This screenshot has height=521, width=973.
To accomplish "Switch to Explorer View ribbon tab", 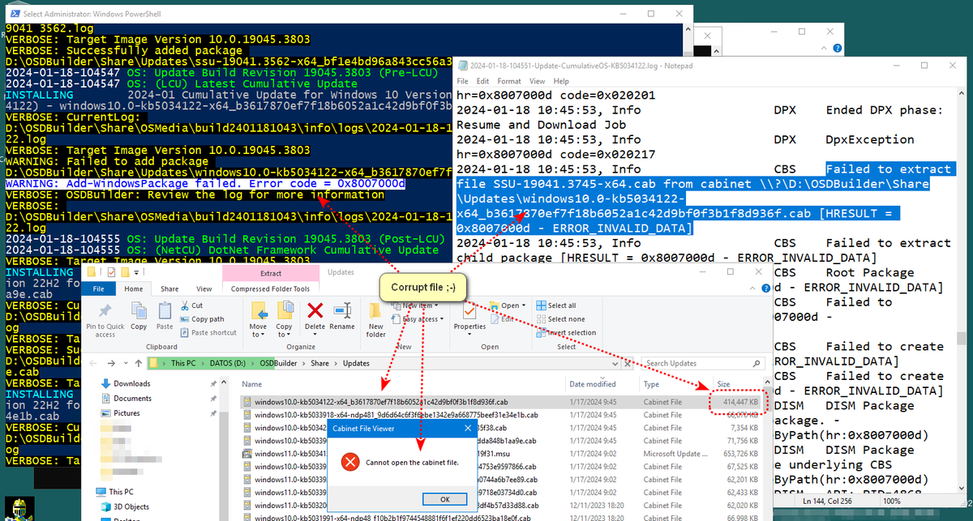I will (204, 288).
